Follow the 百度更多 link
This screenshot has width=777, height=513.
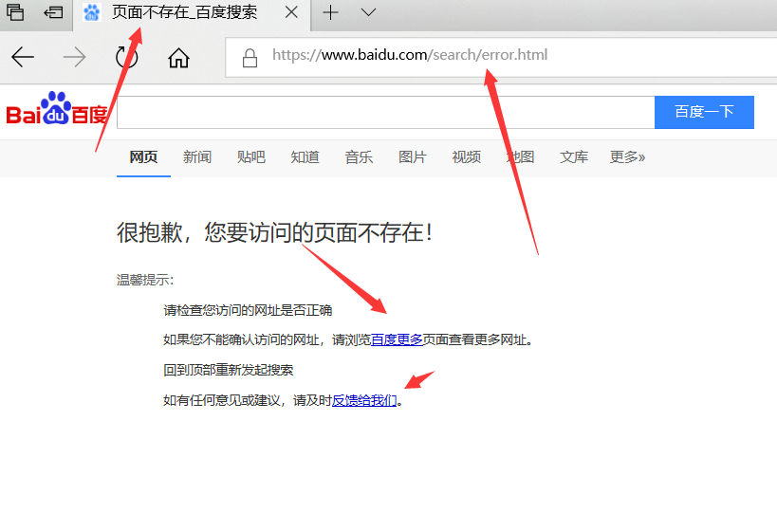(397, 339)
